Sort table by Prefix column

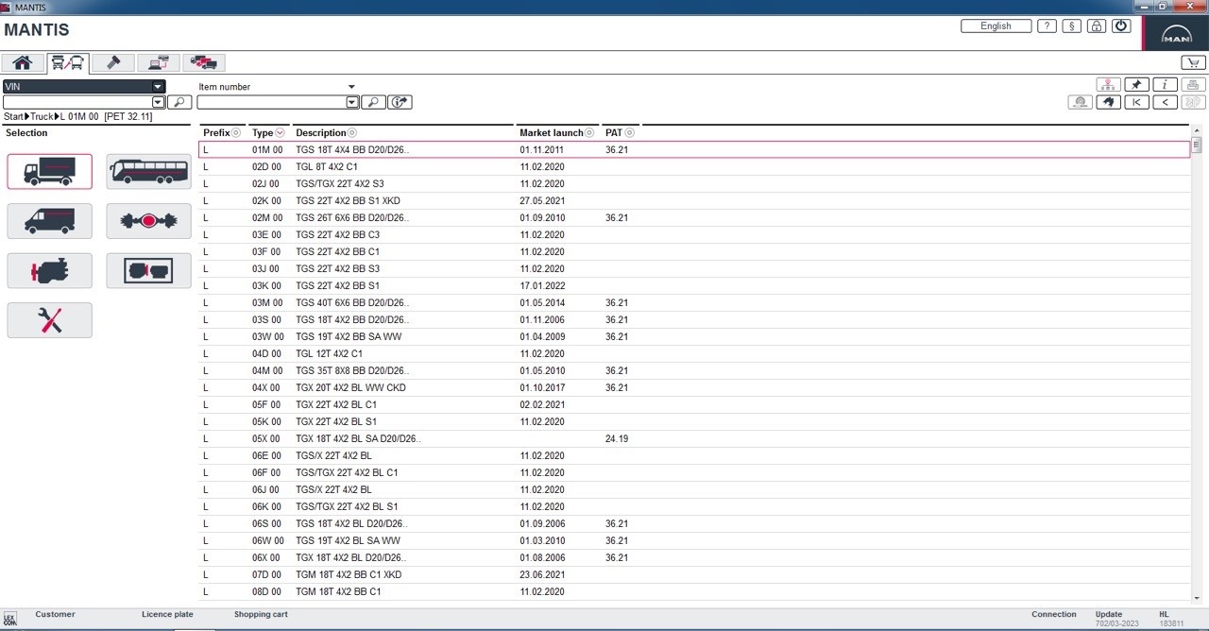[x=221, y=133]
